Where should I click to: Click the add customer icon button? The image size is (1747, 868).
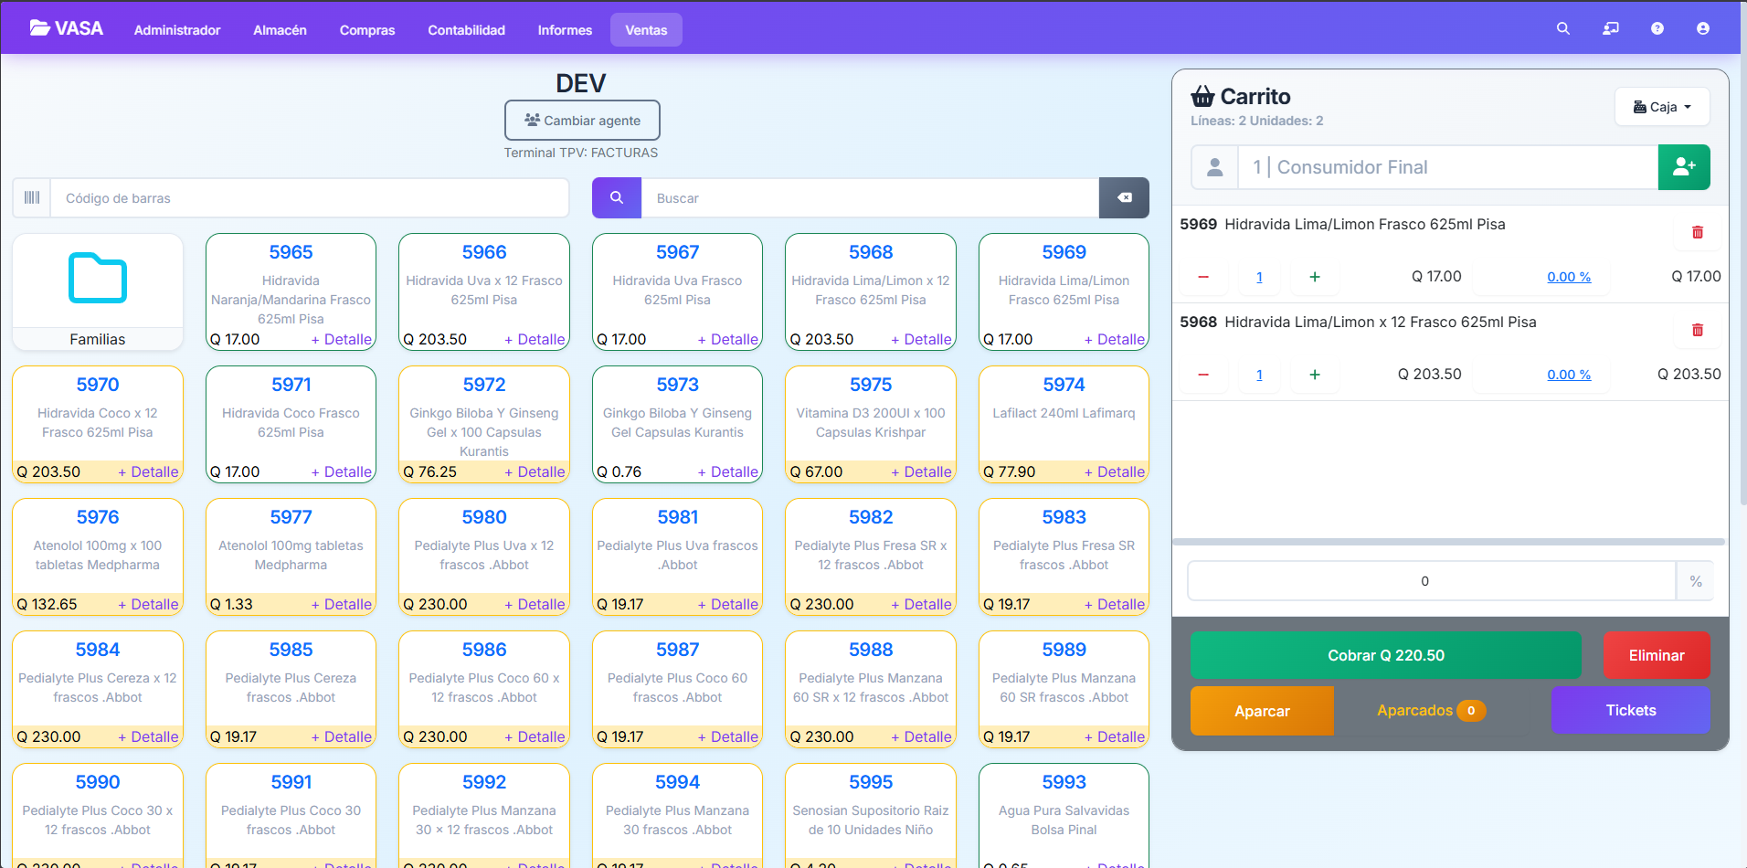click(1683, 167)
